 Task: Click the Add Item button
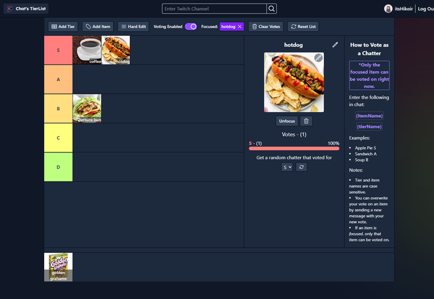tap(98, 26)
